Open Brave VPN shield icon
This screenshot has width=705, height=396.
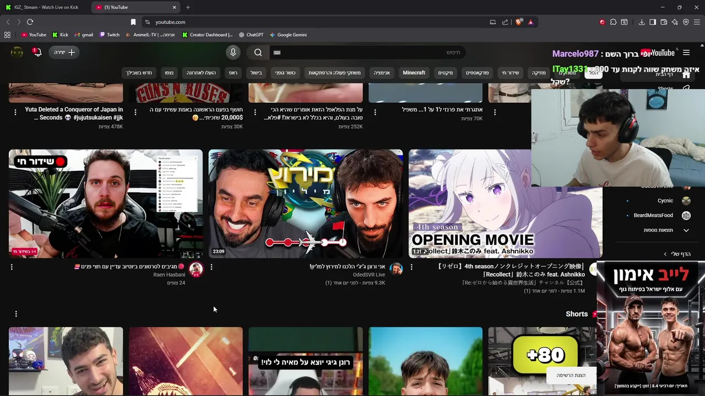click(x=686, y=22)
